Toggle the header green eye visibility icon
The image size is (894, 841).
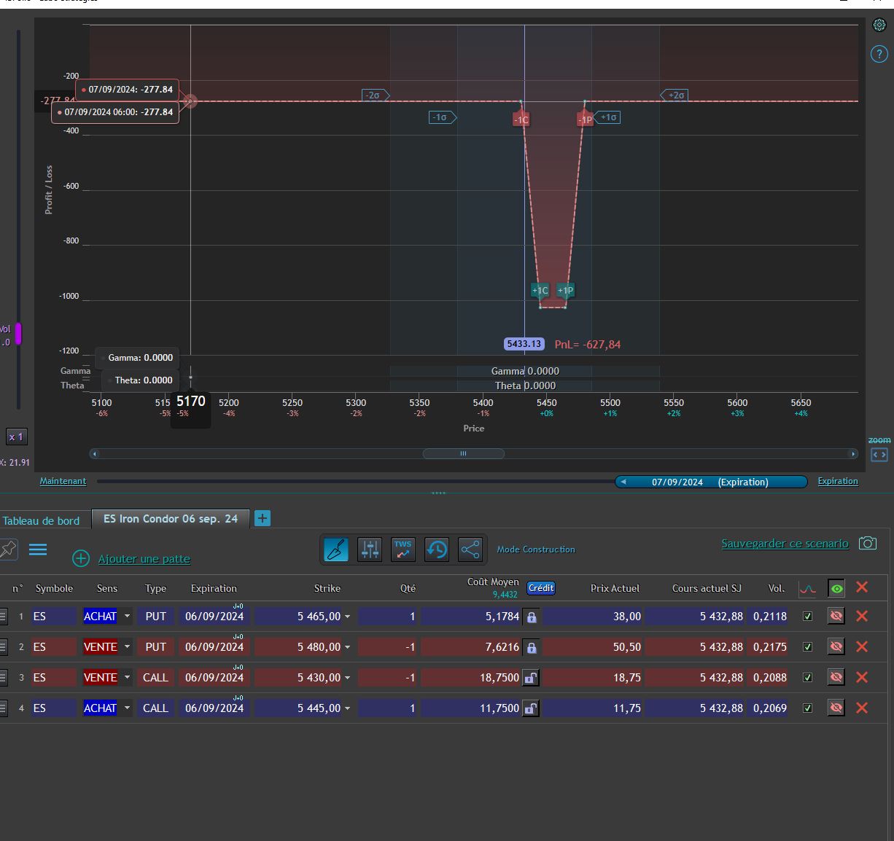pos(836,588)
